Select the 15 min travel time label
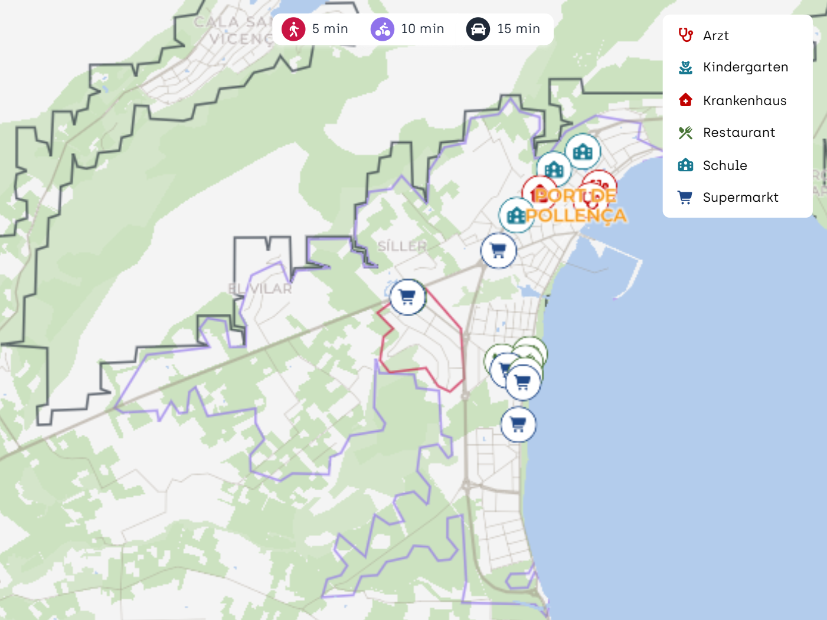This screenshot has width=827, height=620. coord(518,29)
